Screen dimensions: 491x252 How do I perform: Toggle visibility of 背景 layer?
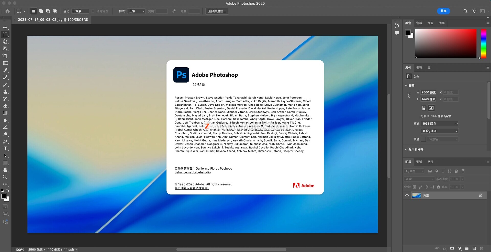point(407,195)
